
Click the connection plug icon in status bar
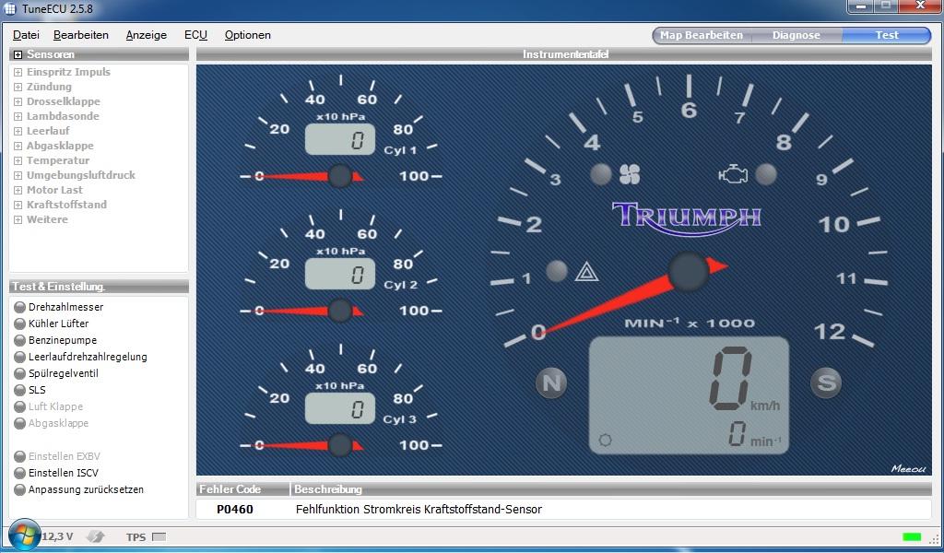pyautogui.click(x=96, y=536)
